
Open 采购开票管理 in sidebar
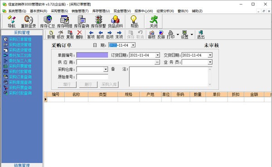pyautogui.click(x=20, y=67)
